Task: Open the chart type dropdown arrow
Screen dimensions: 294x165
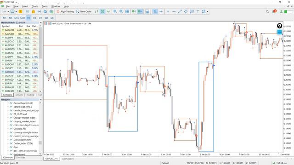Action: coord(8,11)
